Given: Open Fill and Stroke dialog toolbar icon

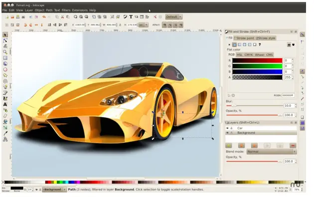Looking at the screenshot, I should tap(126, 17).
